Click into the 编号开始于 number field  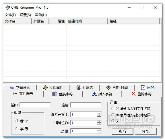click(x=84, y=114)
